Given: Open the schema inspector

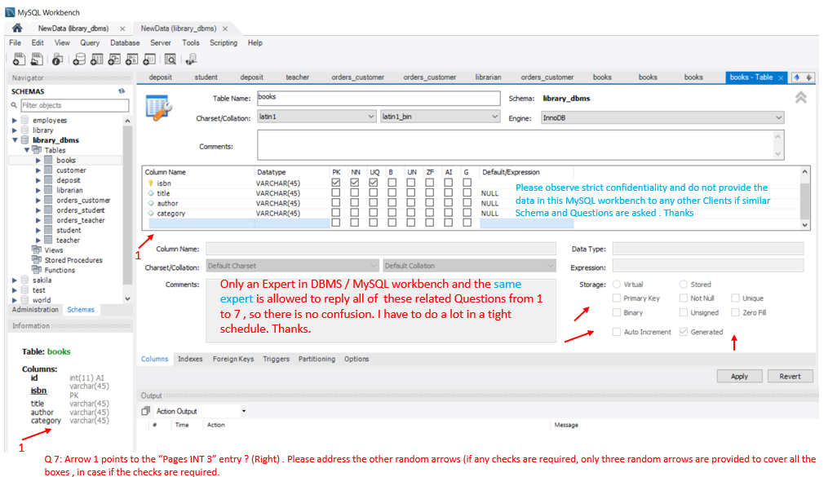Looking at the screenshot, I should (x=57, y=60).
